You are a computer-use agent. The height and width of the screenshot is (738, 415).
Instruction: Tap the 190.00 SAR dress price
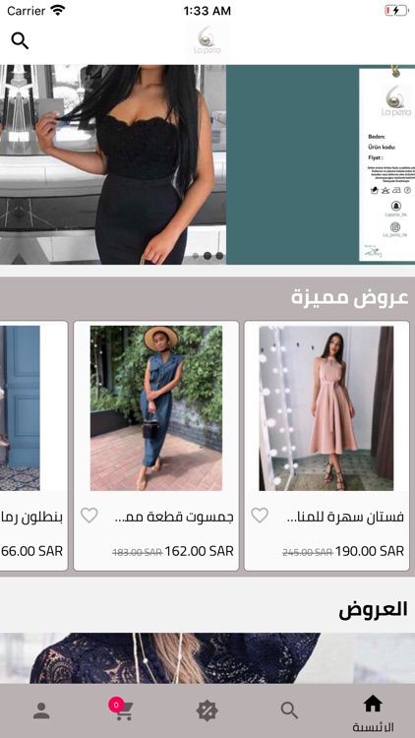pyautogui.click(x=370, y=551)
